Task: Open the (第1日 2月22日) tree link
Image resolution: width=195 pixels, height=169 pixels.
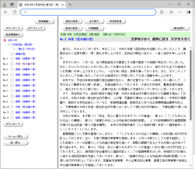Action: click(x=27, y=49)
